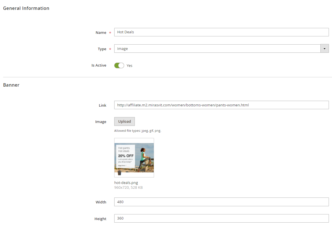Click the Is Active label

99,65
